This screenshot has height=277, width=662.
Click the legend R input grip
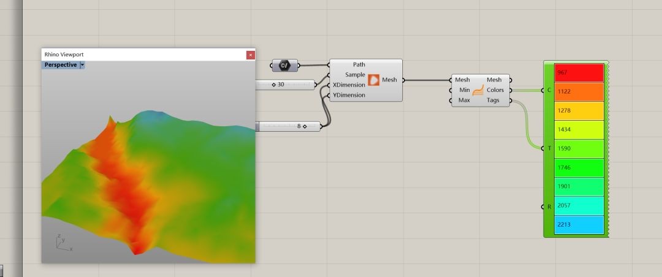tap(543, 207)
